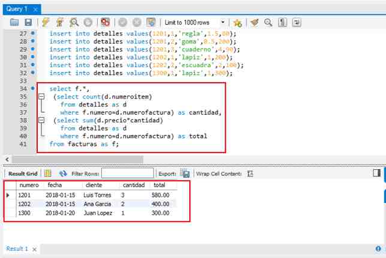
Task: Click the 'cantidad' column header
Action: pyautogui.click(x=134, y=185)
